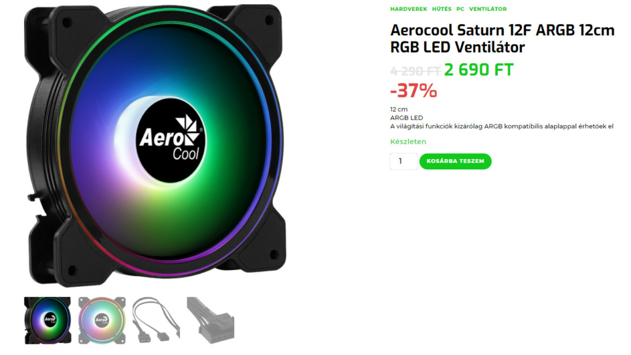This screenshot has width=631, height=355.
Task: Click the Aerocool Saturn 12F ARGB product title
Action: (x=502, y=39)
